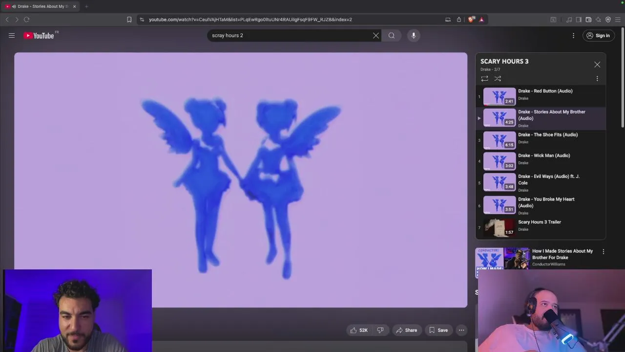Dislike the video with thumbs down
The image size is (625, 352).
(x=380, y=330)
